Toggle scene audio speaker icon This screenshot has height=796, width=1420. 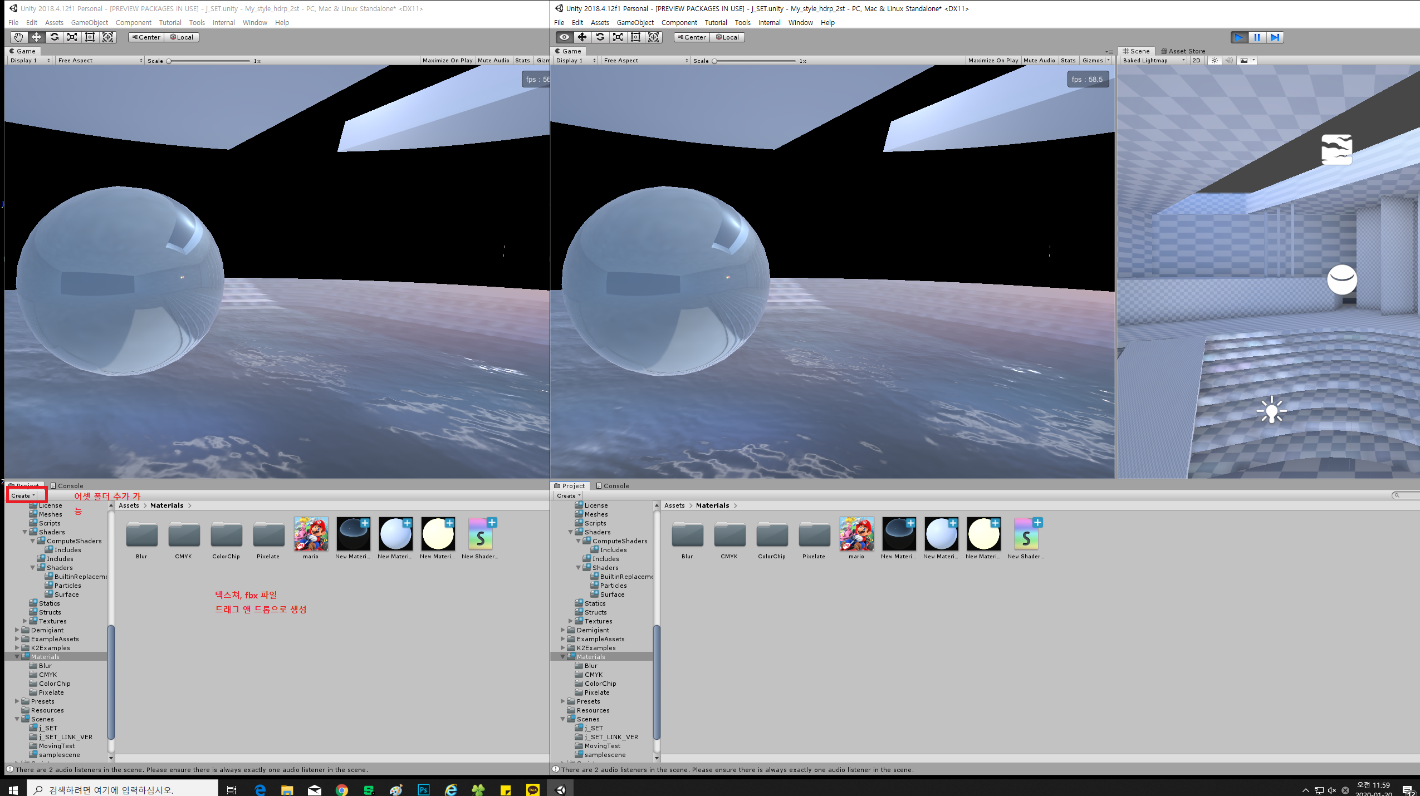(1228, 60)
